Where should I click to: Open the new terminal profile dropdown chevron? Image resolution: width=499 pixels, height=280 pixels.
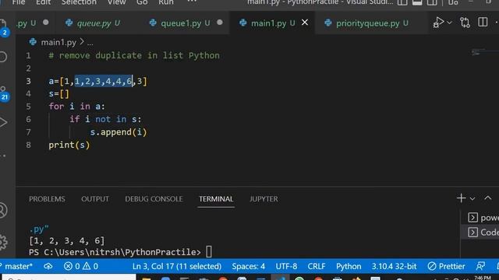click(x=472, y=199)
